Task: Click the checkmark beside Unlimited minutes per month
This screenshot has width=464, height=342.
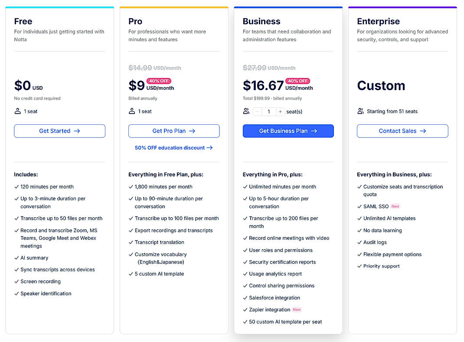Action: click(245, 186)
